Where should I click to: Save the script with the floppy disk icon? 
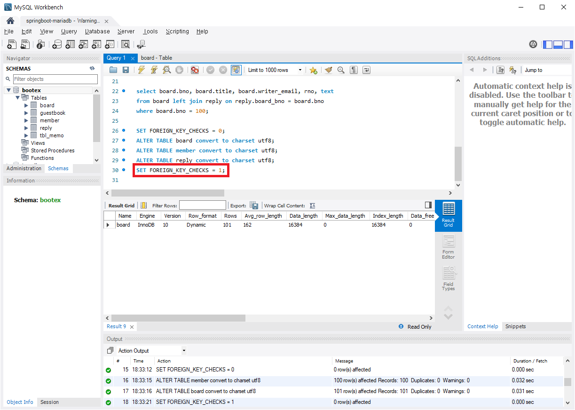click(x=126, y=70)
